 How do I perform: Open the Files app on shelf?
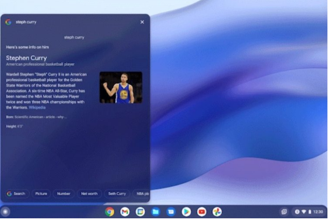tap(155, 212)
